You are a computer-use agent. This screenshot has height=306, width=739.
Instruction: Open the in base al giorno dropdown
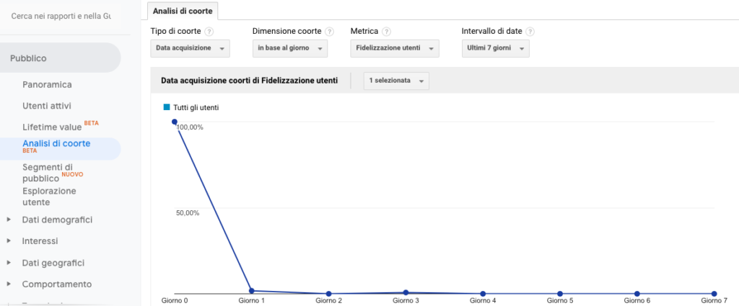pyautogui.click(x=290, y=48)
